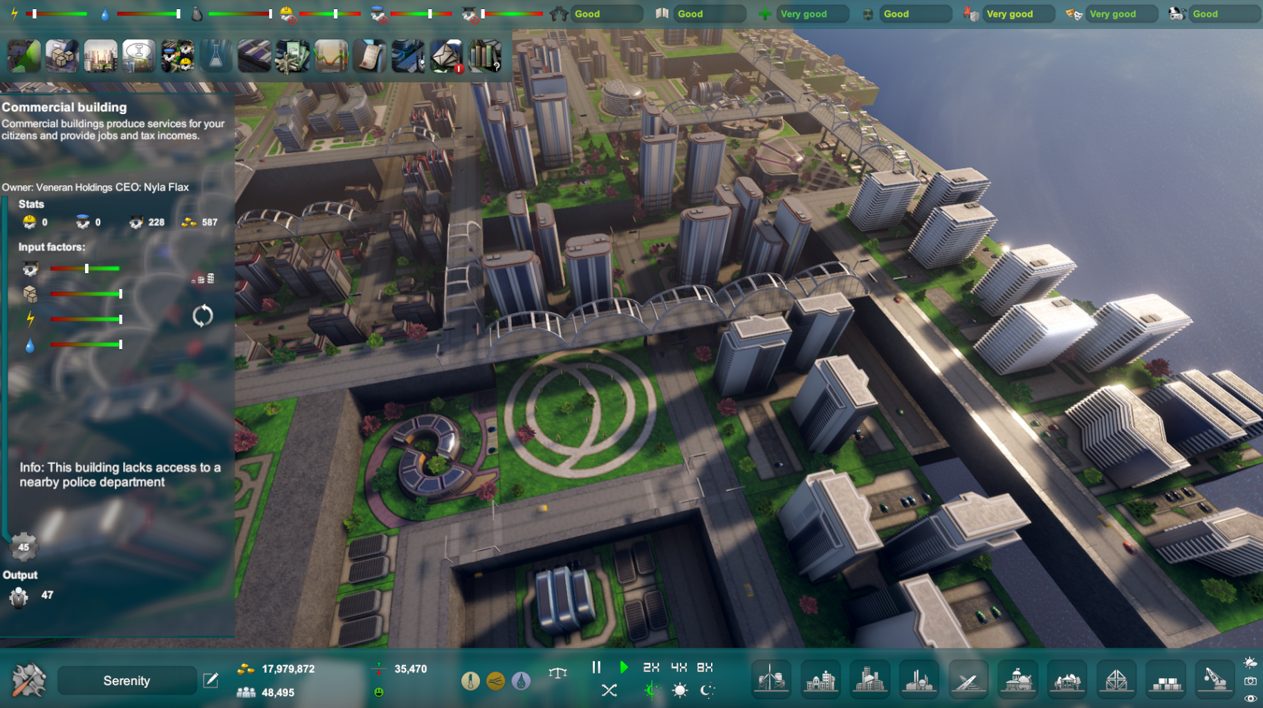This screenshot has width=1263, height=708.
Task: Switch to permanent daytime sun
Action: (x=680, y=690)
